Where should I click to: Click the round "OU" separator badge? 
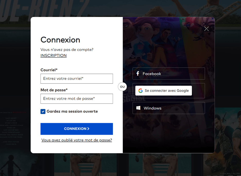pyautogui.click(x=122, y=87)
